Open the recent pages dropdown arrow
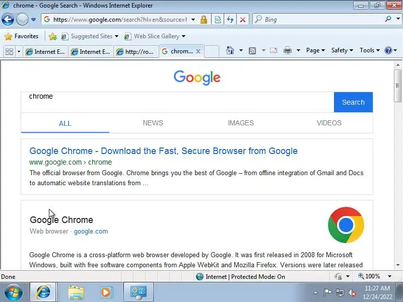The height and width of the screenshot is (302, 403). click(x=33, y=20)
